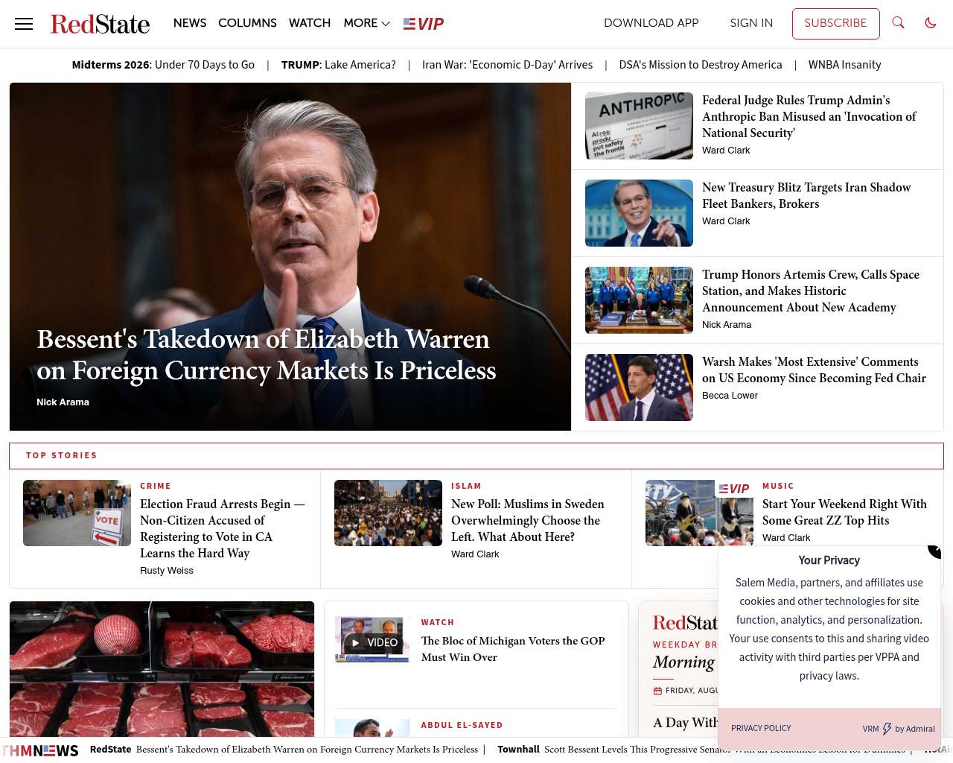Read Trump Honors Artemis Crew article
This screenshot has width=953, height=763.
[811, 291]
